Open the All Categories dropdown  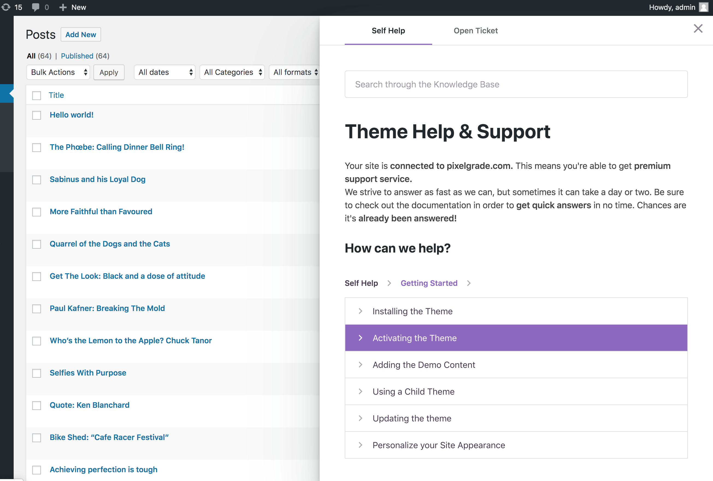pos(232,72)
